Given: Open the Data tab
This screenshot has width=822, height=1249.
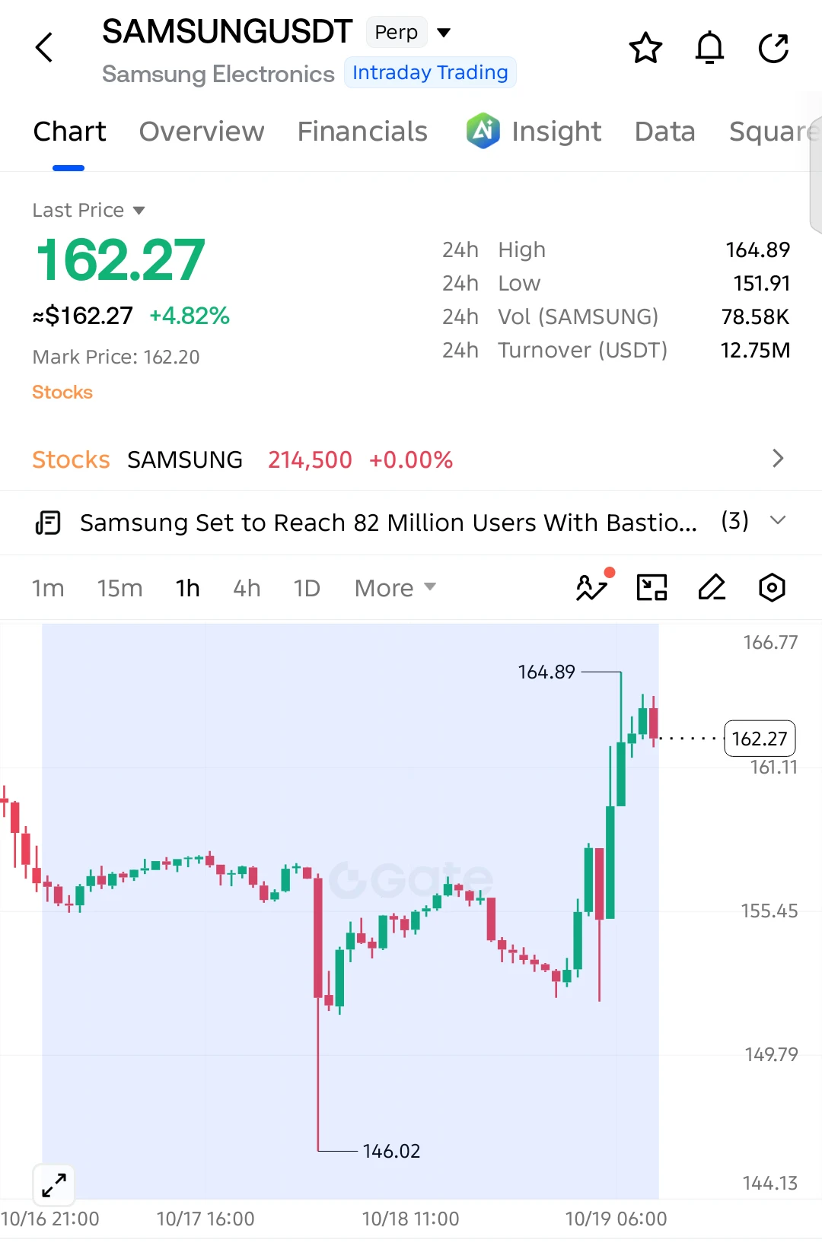Looking at the screenshot, I should pos(664,132).
